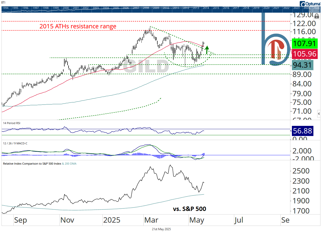The image size is (322, 234).
Task: Click the '21st May 2025' date label
Action: pos(161,229)
